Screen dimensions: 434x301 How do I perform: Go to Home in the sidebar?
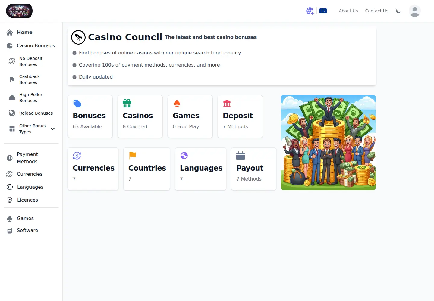click(x=31, y=32)
